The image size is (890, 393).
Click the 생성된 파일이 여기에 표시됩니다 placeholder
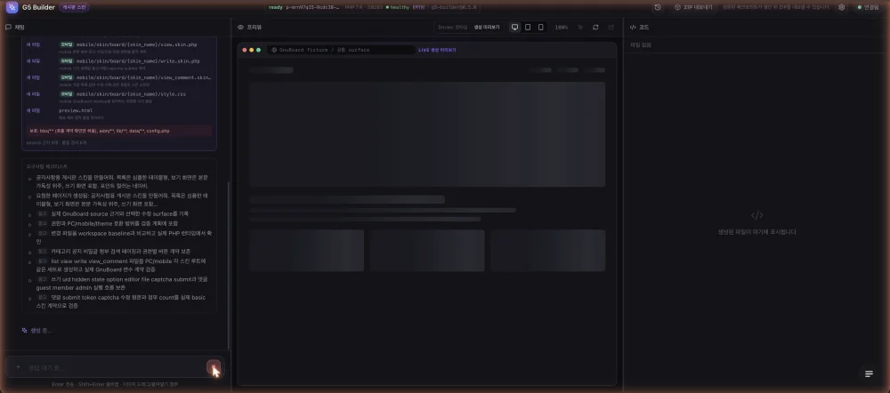coord(756,232)
